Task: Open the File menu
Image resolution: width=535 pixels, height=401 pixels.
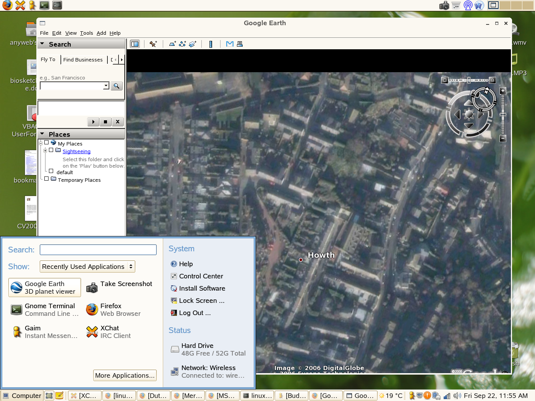Action: click(x=44, y=33)
